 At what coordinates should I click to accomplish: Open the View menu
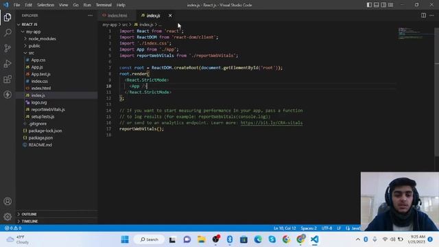click(x=64, y=5)
